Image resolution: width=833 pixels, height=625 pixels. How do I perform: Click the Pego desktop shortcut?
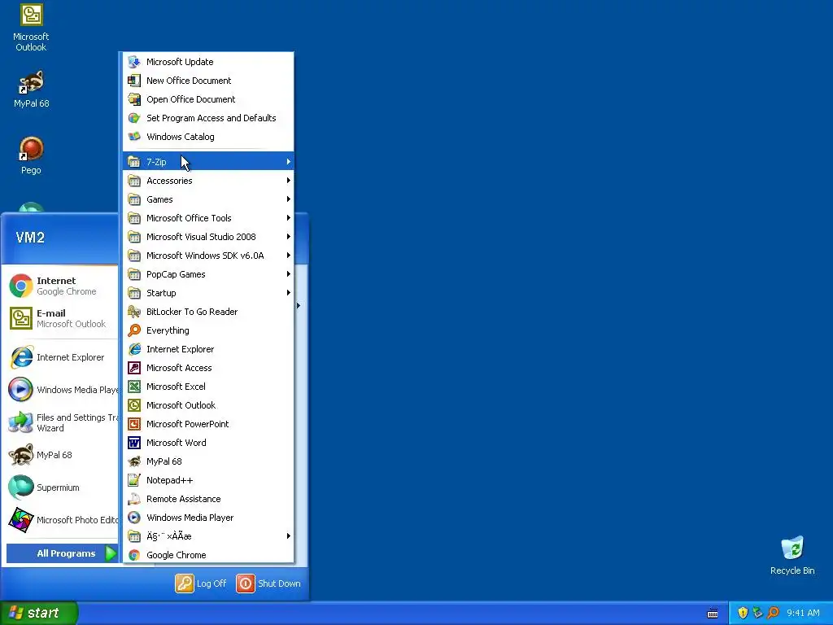tap(31, 155)
